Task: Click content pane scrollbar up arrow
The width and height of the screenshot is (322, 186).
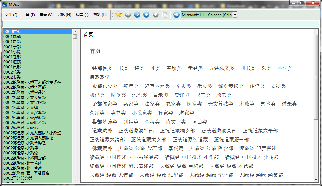Action: coord(316,32)
